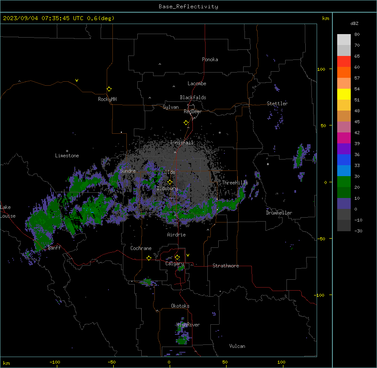377x368 pixels.
Task: Click the Lacombe city label
Action: pos(197,83)
